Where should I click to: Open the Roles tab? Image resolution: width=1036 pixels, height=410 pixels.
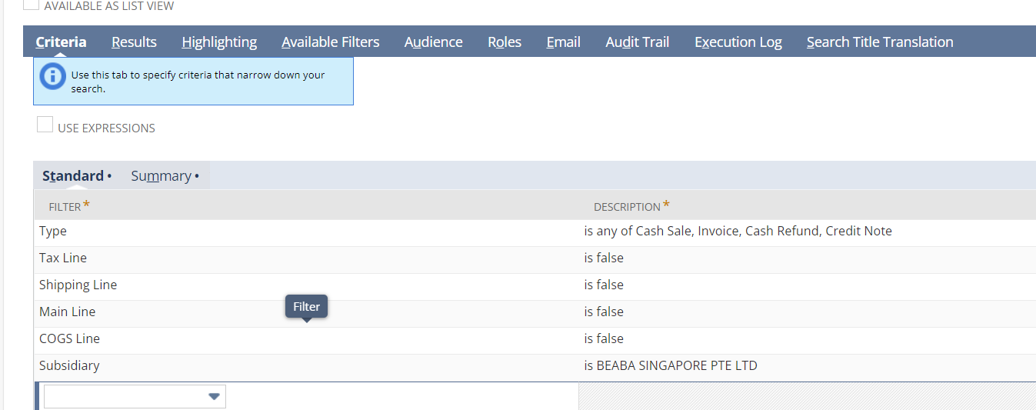(505, 42)
